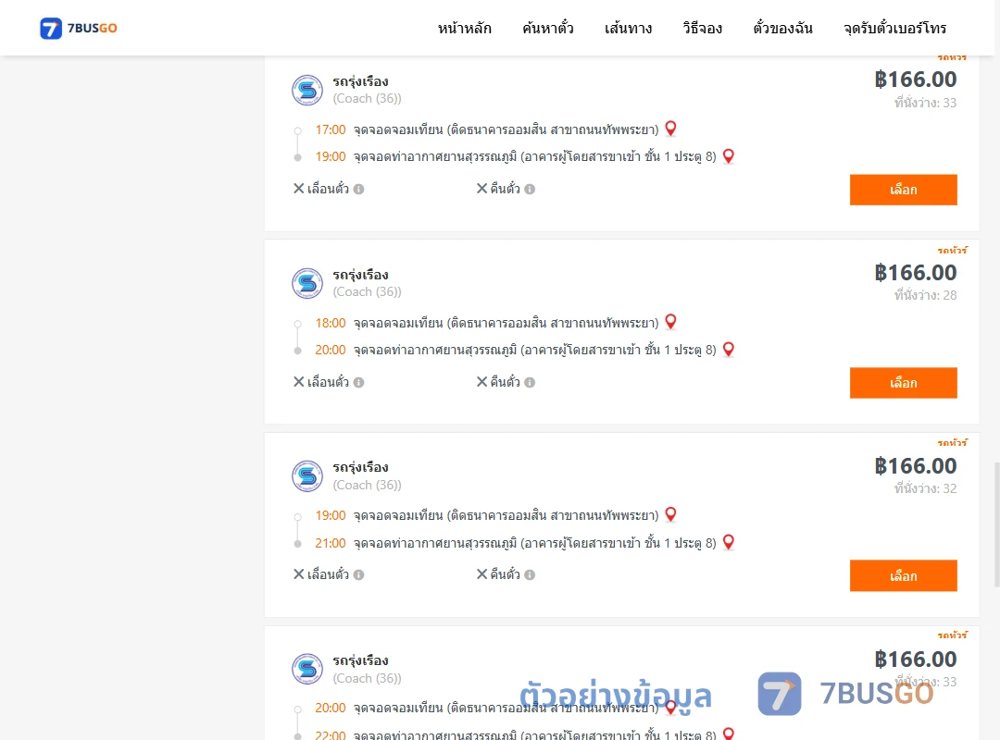Click operator logo of the 18:00 trip
This screenshot has width=1000, height=740.
307,283
